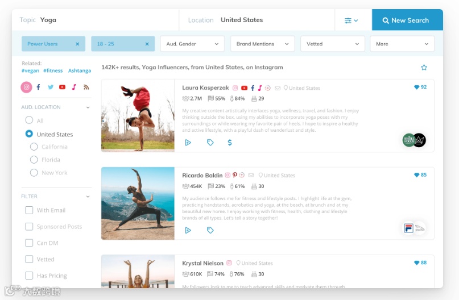Select the California radio option
The height and width of the screenshot is (300, 459).
coord(34,147)
